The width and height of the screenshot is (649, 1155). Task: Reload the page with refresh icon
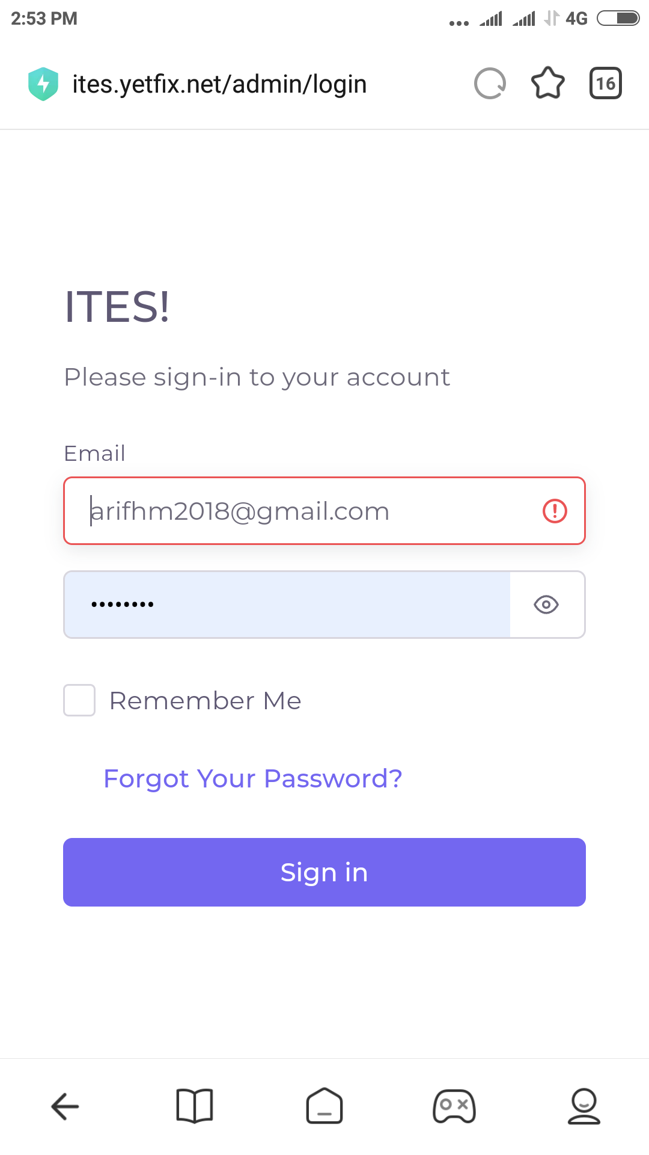[x=490, y=83]
